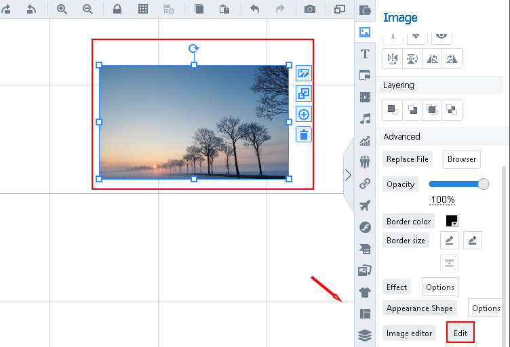The width and height of the screenshot is (510, 347).
Task: Click the Flash sidebar icon
Action: 365,228
